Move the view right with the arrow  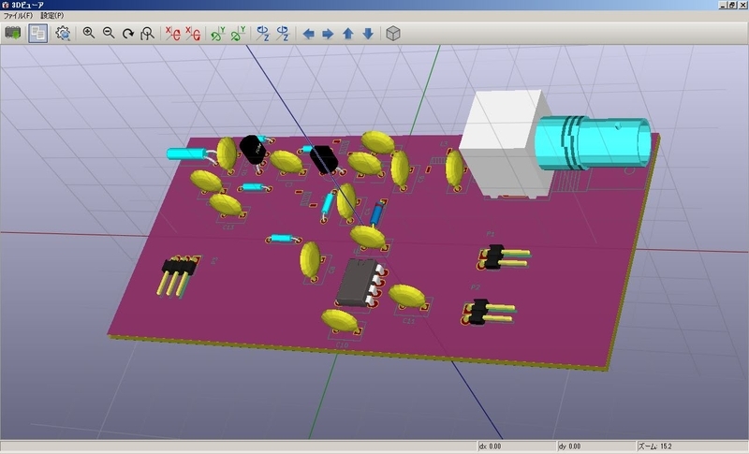[x=328, y=34]
